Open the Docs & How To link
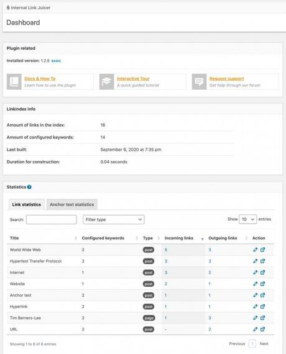This screenshot has width=286, height=354. (40, 79)
